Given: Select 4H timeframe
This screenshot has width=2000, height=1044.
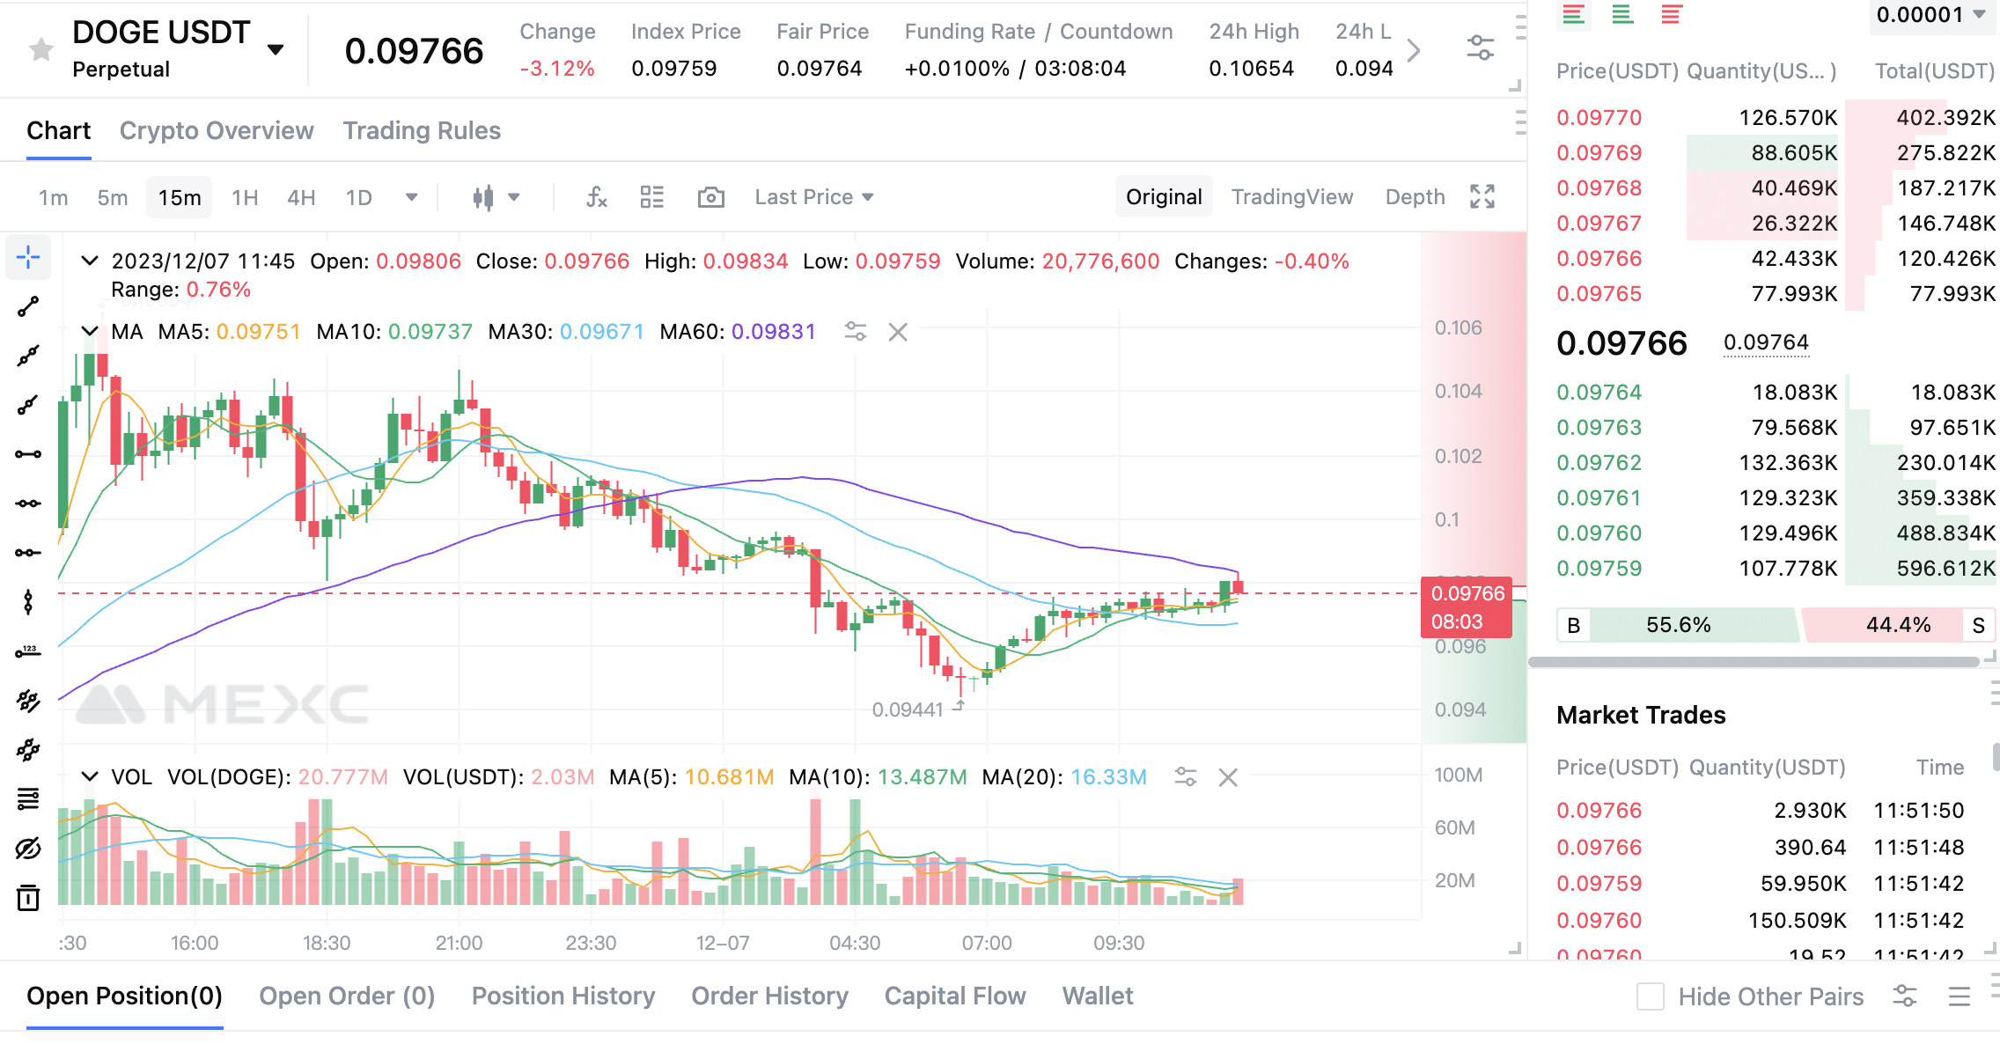Looking at the screenshot, I should [301, 197].
